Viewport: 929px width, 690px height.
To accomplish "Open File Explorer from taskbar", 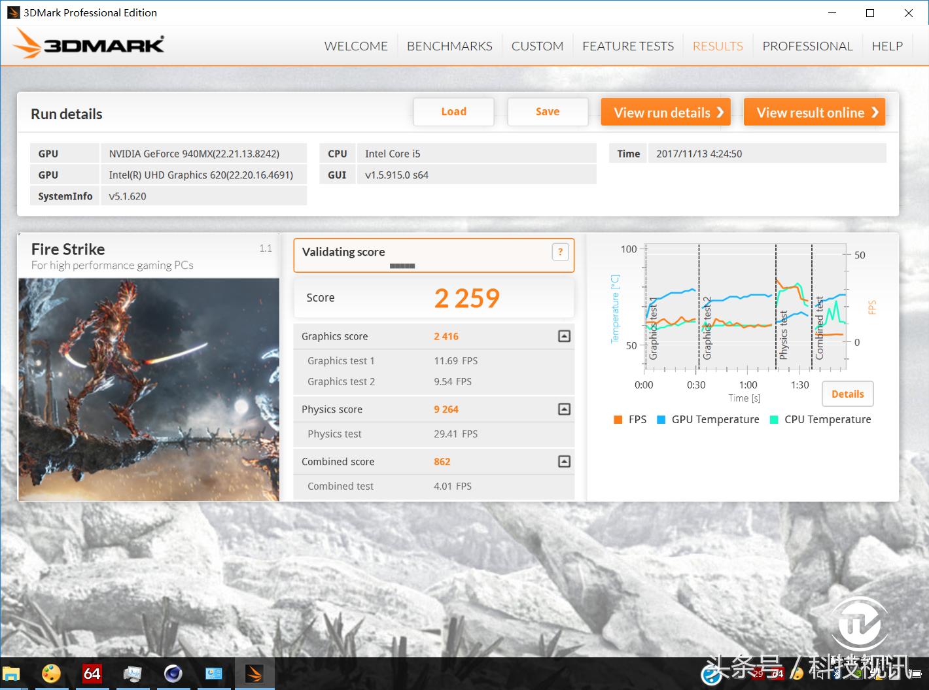I will pos(11,674).
